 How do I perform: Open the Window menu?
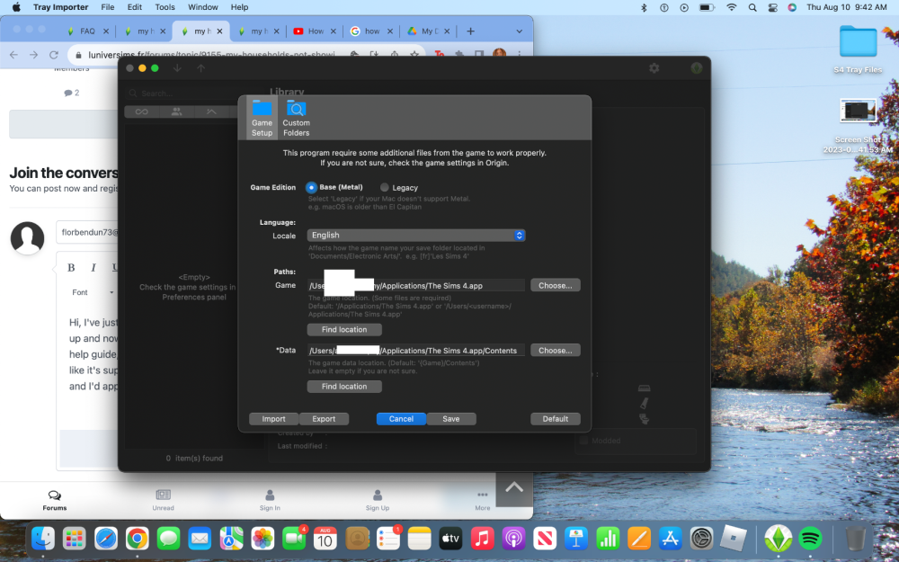(x=203, y=7)
